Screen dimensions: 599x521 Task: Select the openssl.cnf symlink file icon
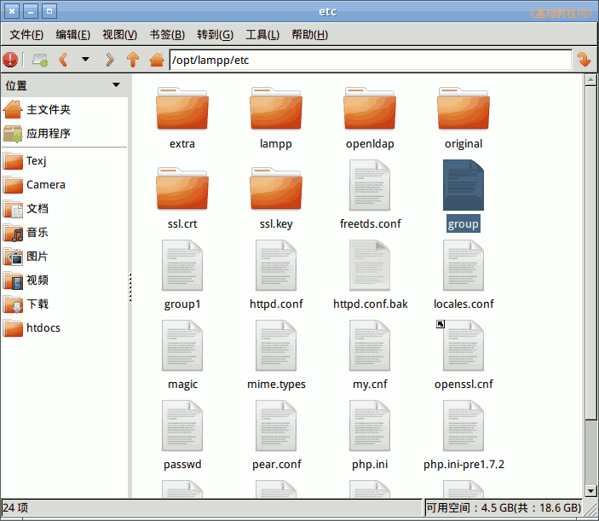(464, 345)
